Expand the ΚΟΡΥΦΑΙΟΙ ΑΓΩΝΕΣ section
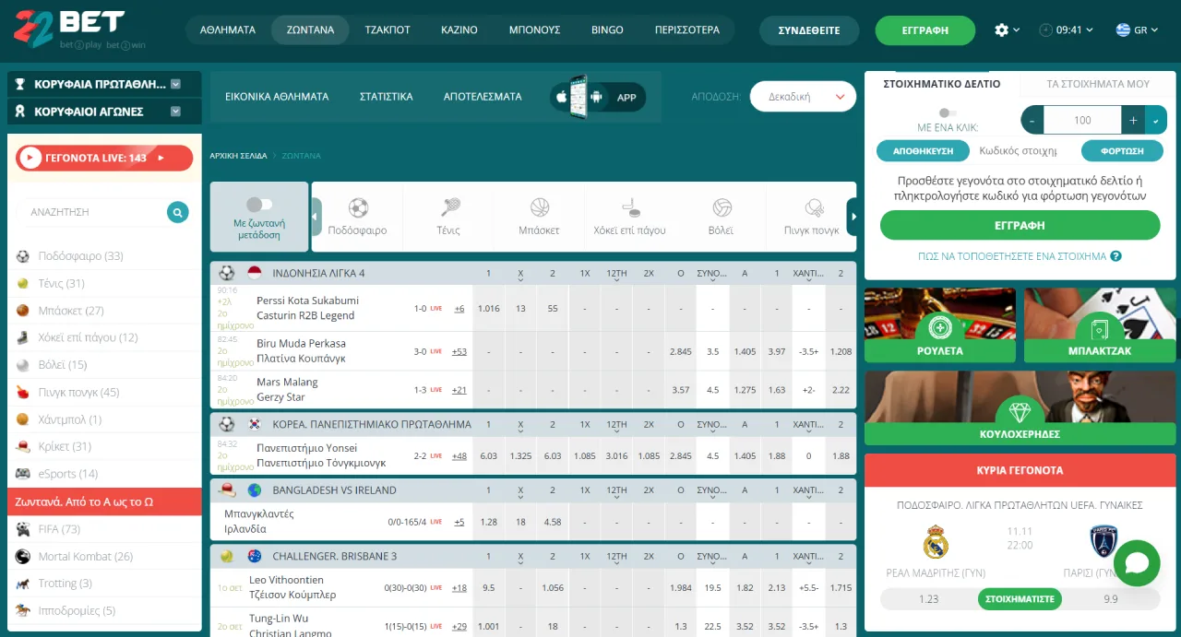 click(104, 112)
